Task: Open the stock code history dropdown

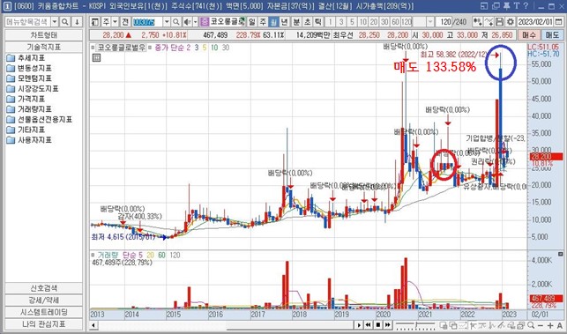Action: pyautogui.click(x=167, y=22)
